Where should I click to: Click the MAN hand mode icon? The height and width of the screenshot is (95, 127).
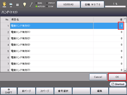pos(4,5)
